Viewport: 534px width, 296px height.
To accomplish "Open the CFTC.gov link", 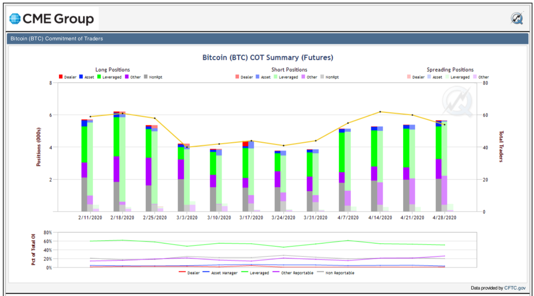I will point(515,288).
